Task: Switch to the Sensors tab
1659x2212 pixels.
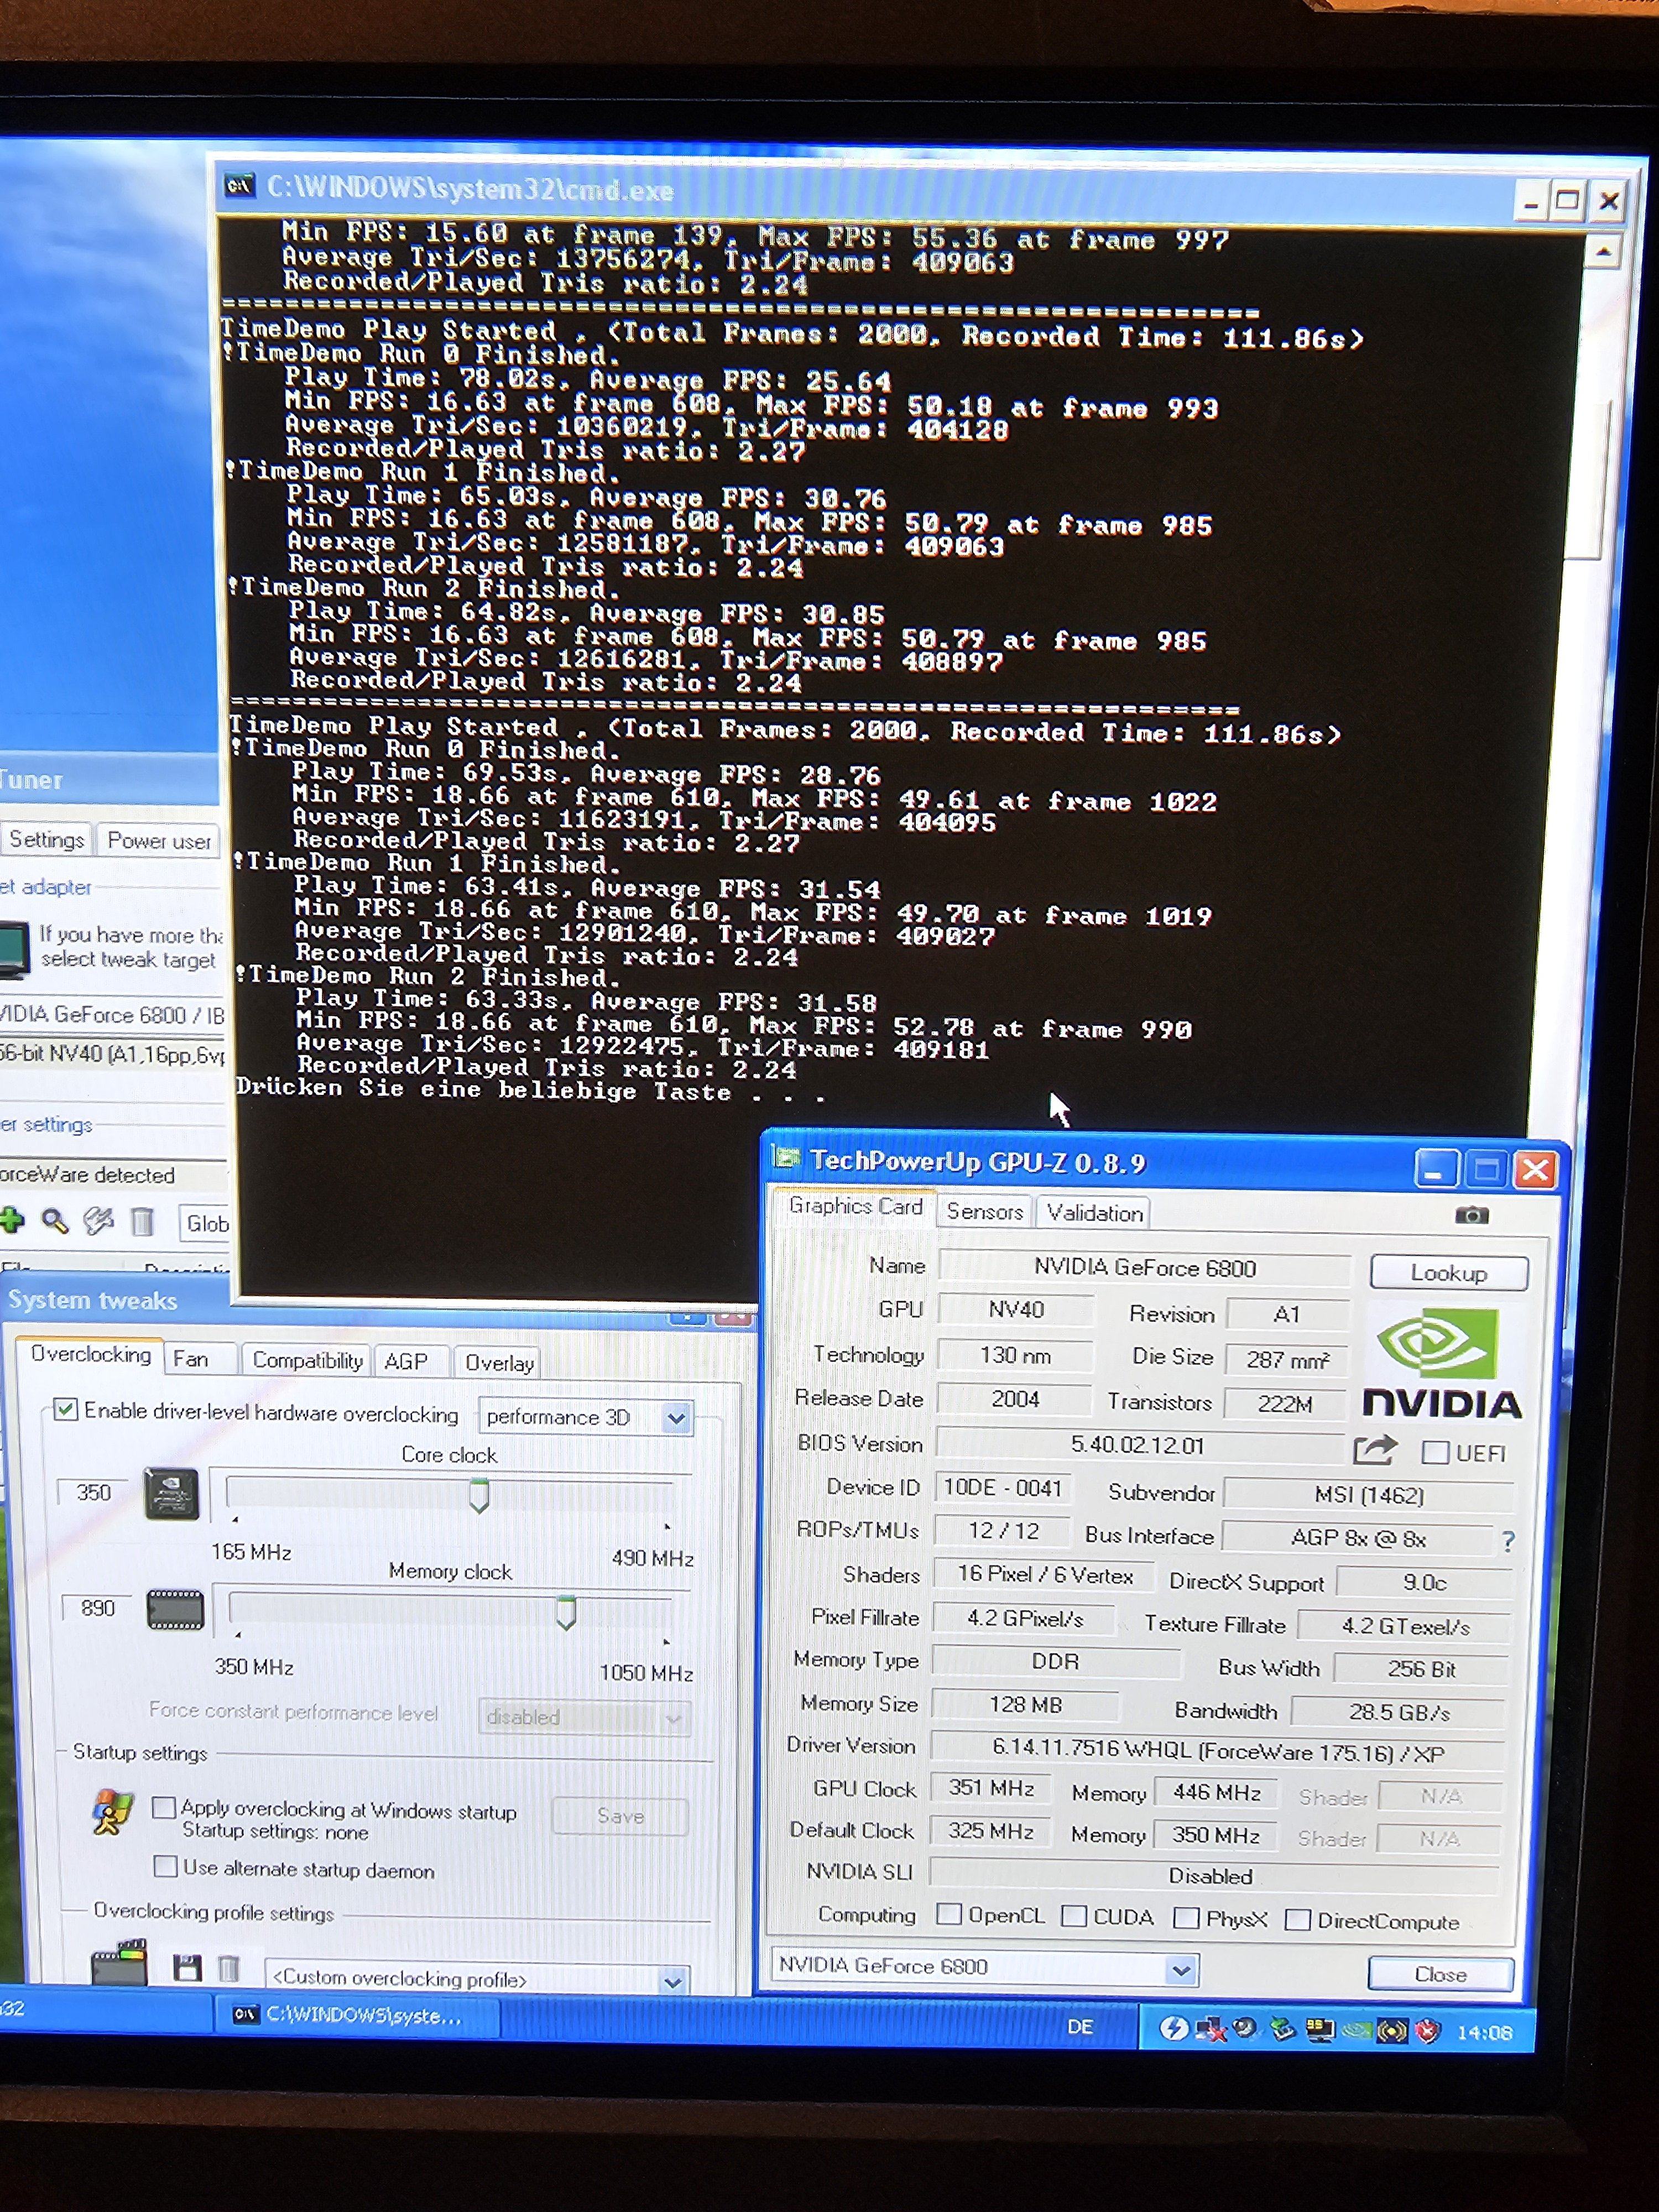Action: [x=984, y=1212]
